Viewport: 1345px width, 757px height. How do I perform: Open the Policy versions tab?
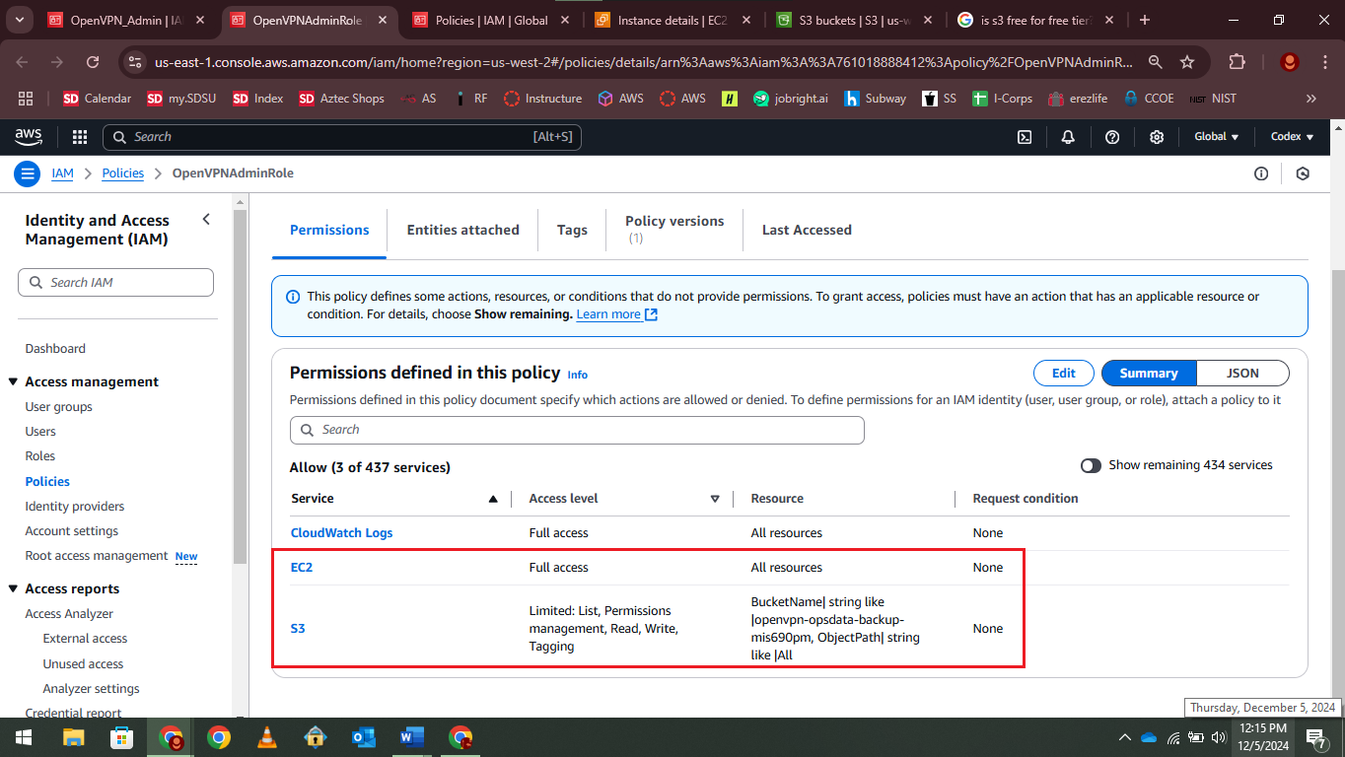click(x=674, y=229)
